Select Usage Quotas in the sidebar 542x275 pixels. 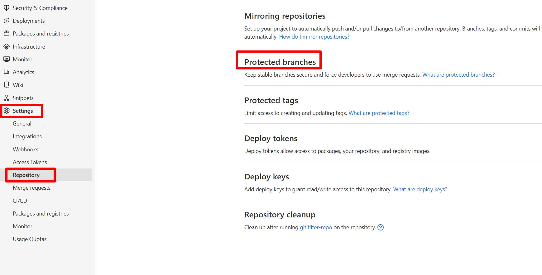pos(30,239)
